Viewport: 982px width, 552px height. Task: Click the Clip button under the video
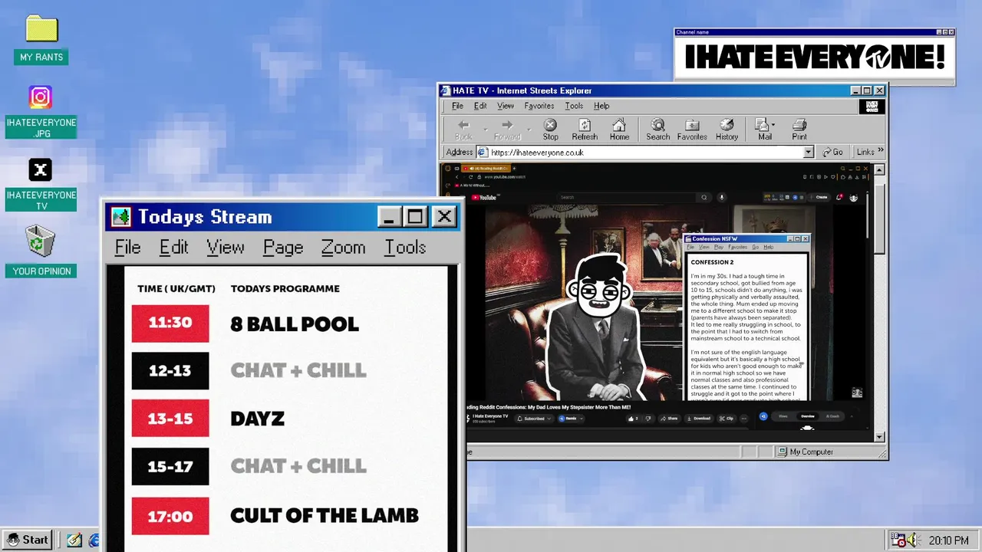pos(726,419)
